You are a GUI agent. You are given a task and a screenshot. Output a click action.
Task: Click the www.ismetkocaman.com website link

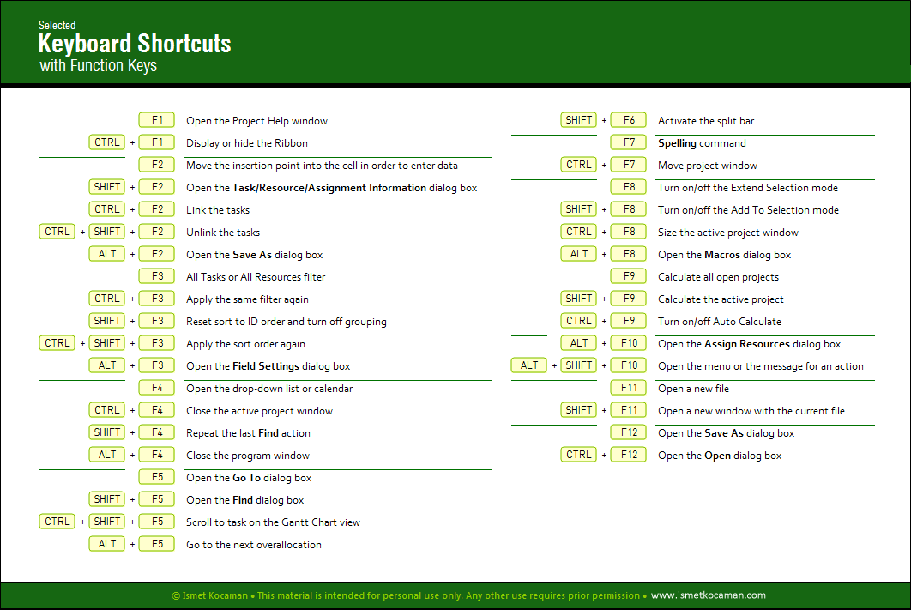click(x=708, y=595)
